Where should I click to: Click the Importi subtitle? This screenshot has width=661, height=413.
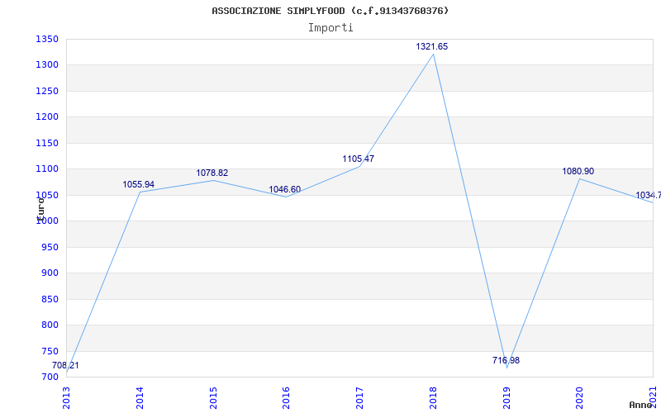coord(330,28)
